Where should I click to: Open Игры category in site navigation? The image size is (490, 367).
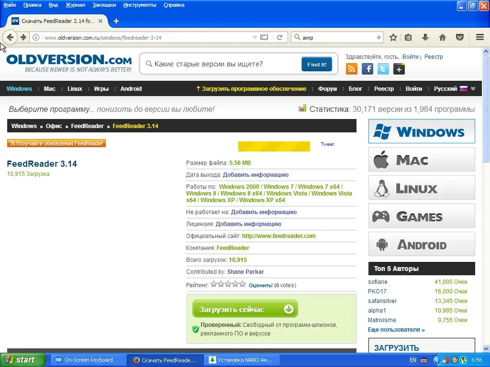[101, 88]
